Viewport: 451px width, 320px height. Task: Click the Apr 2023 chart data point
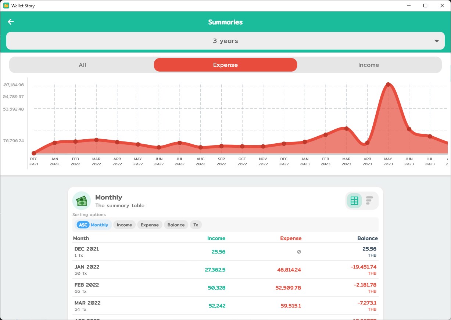point(367,143)
